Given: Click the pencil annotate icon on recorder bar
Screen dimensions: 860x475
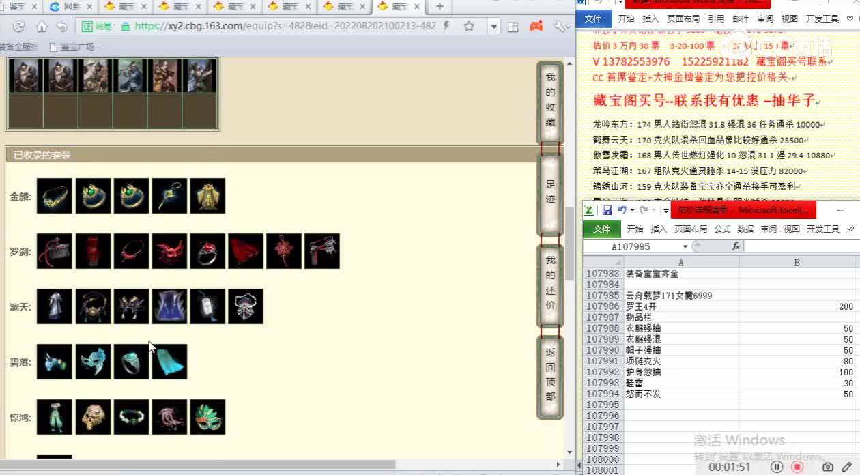Looking at the screenshot, I should [847, 467].
